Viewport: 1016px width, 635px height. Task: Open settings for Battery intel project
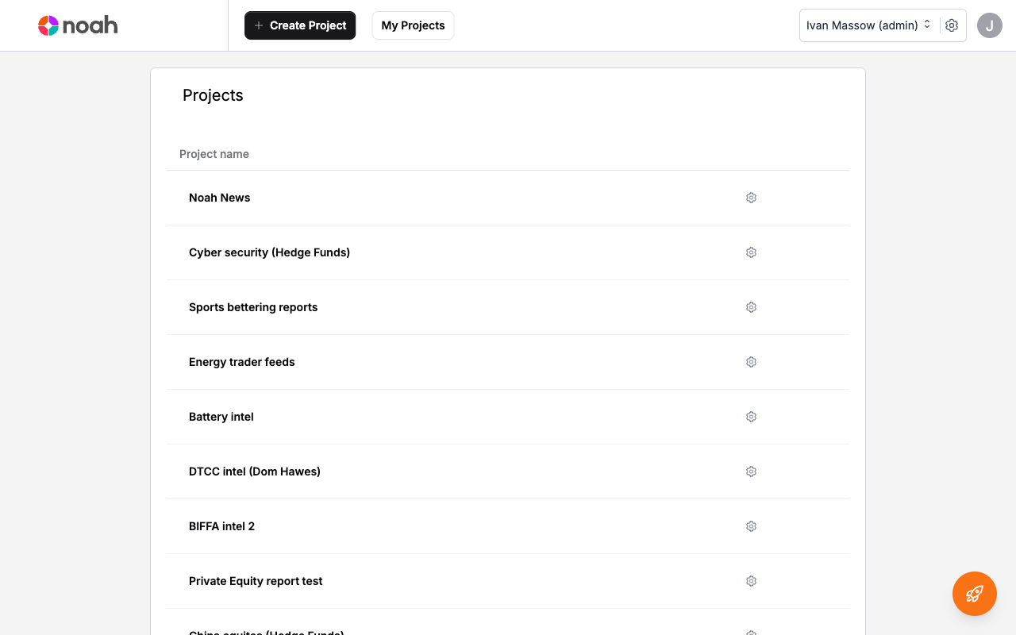point(751,416)
